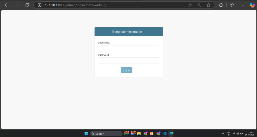Focus the Password input field

click(128, 60)
